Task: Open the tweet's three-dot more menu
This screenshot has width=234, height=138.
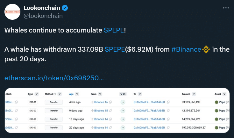Action: coord(226,7)
